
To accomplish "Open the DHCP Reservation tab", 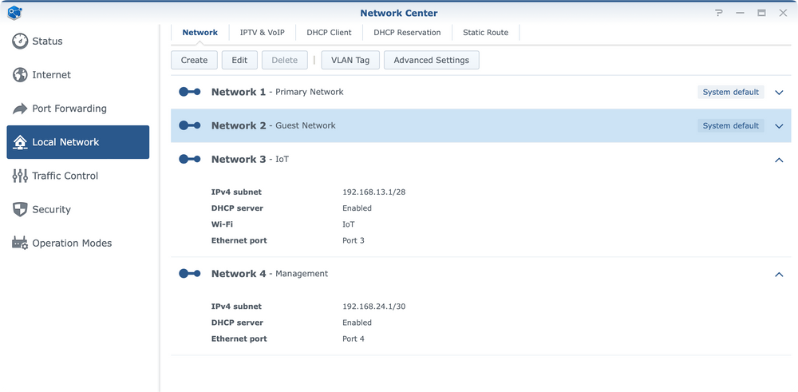I will click(407, 33).
